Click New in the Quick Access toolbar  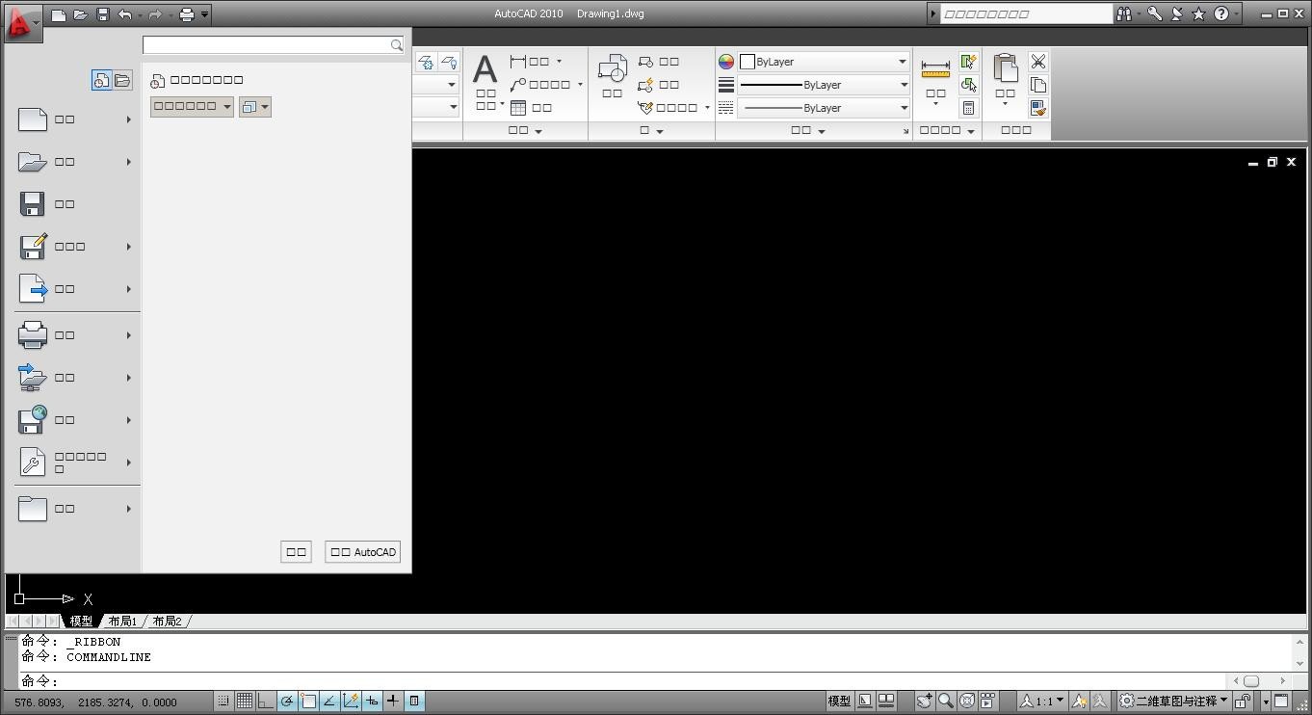point(59,14)
